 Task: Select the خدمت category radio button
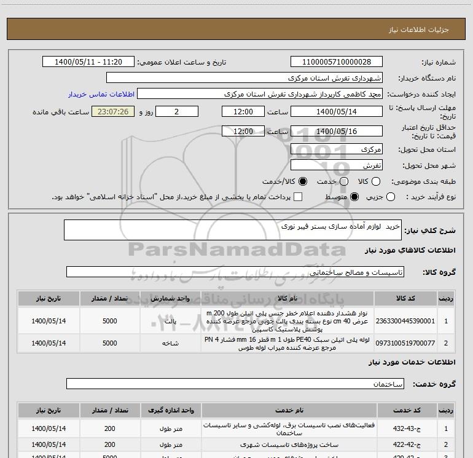[344, 181]
